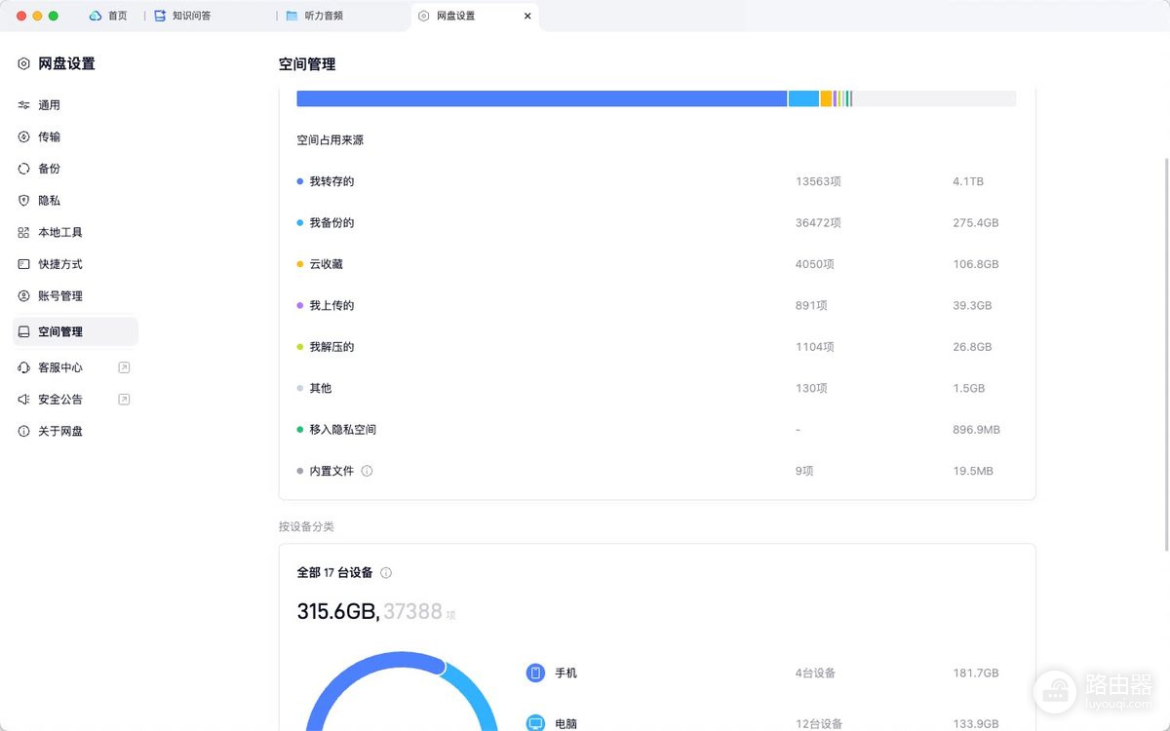
Task: Click the 4台设备 count in 手机 row
Action: click(x=815, y=673)
